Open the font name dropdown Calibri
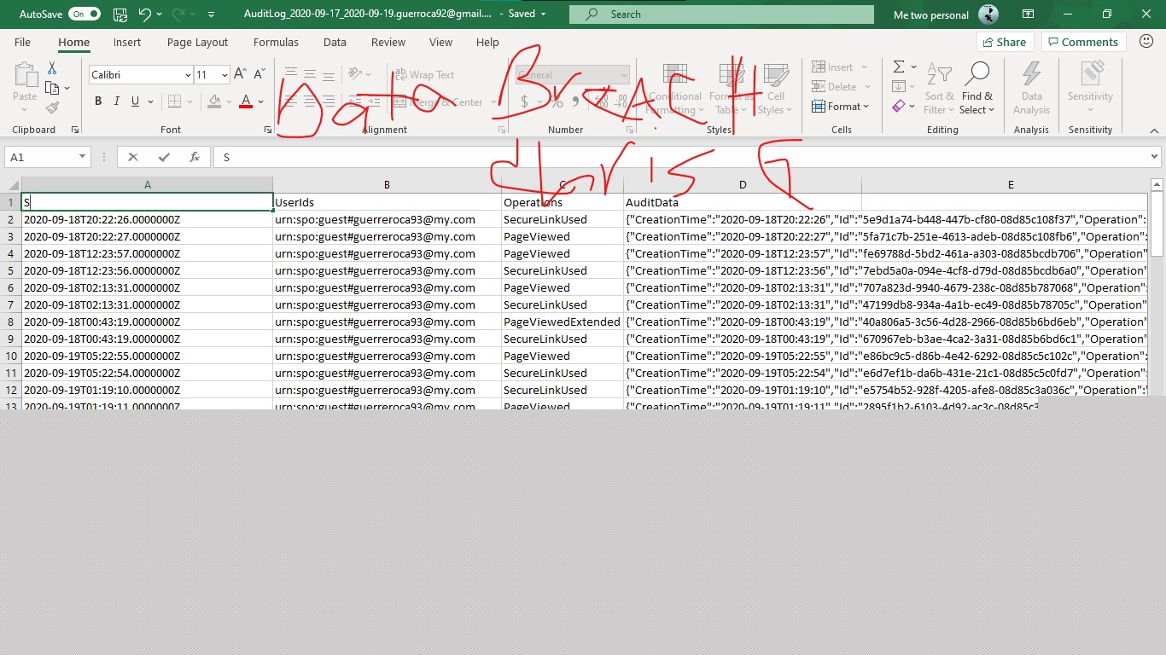The height and width of the screenshot is (655, 1166). point(188,75)
